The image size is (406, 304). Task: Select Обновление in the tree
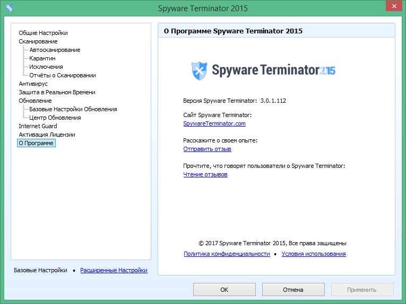coord(35,101)
